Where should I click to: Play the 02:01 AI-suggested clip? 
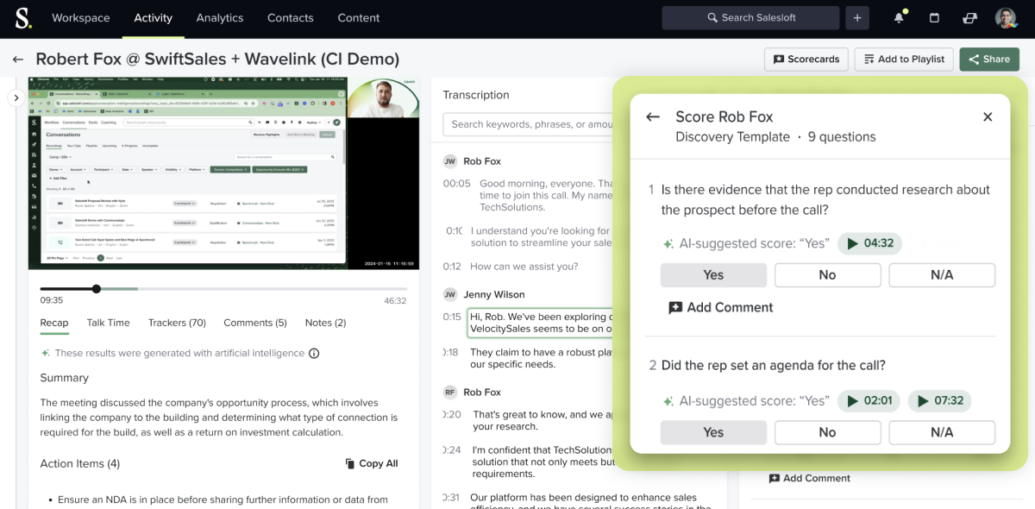(869, 401)
